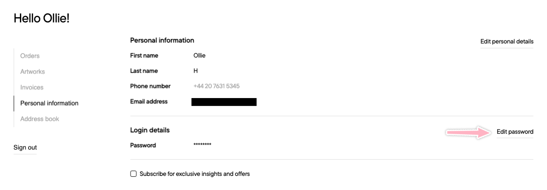Click Edit personal details
Image resolution: width=547 pixels, height=190 pixels.
click(507, 42)
